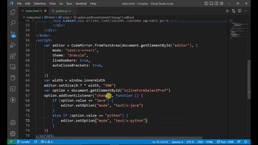
Task: Click the minimap code overview
Action: [238, 29]
